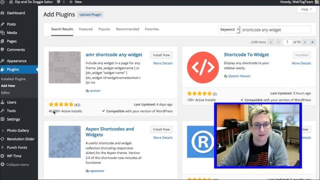Open the Keyword search type dropdown
Image resolution: width=320 pixels, height=180 pixels.
(229, 29)
